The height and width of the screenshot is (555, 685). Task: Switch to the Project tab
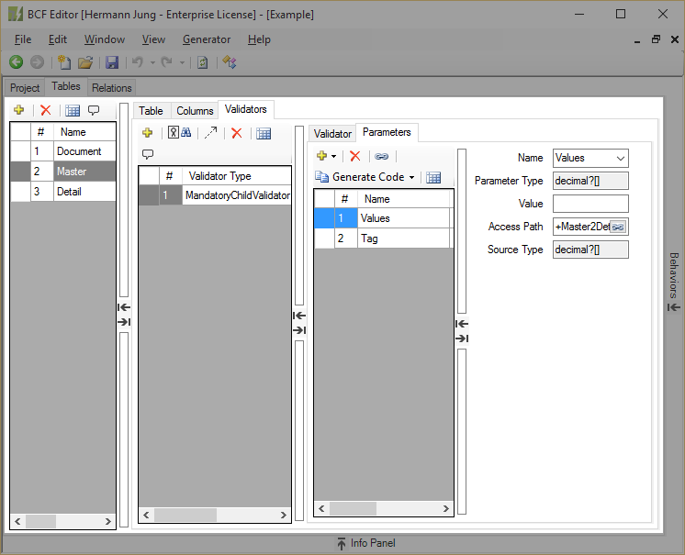tap(25, 88)
